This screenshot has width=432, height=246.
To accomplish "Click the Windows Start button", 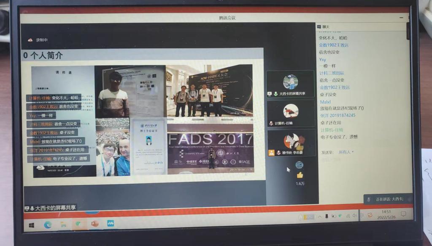I will point(32,225).
